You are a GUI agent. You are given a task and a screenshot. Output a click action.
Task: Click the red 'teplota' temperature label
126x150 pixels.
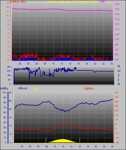(x=89, y=88)
